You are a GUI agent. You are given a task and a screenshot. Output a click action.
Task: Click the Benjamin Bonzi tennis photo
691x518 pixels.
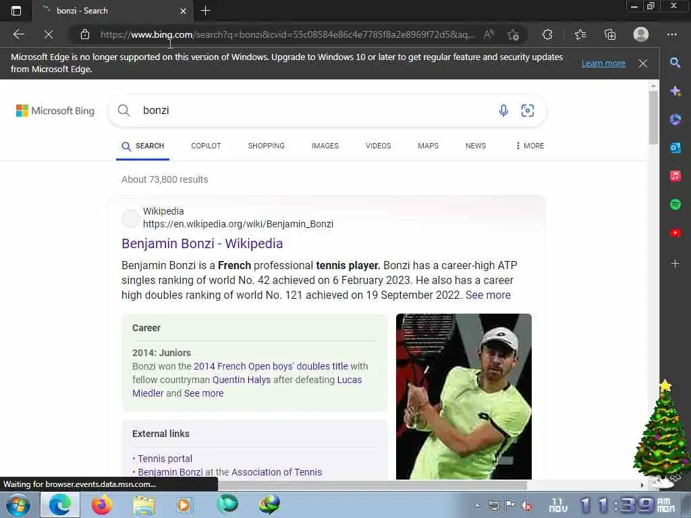(464, 397)
